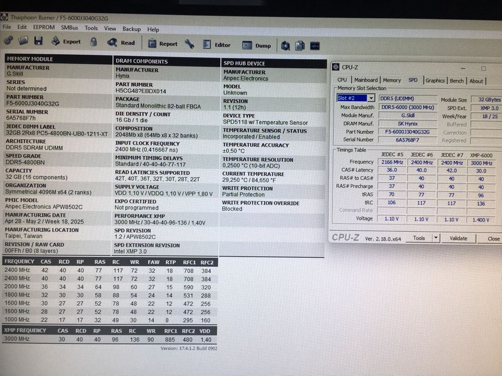Click the waveform monitor toolbar icon
This screenshot has width=502, height=376.
tap(315, 46)
